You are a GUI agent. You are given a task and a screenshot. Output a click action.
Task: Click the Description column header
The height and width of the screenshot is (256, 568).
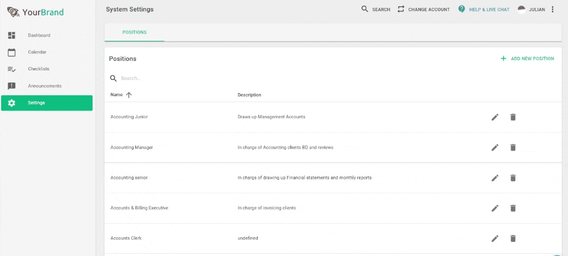(x=249, y=95)
